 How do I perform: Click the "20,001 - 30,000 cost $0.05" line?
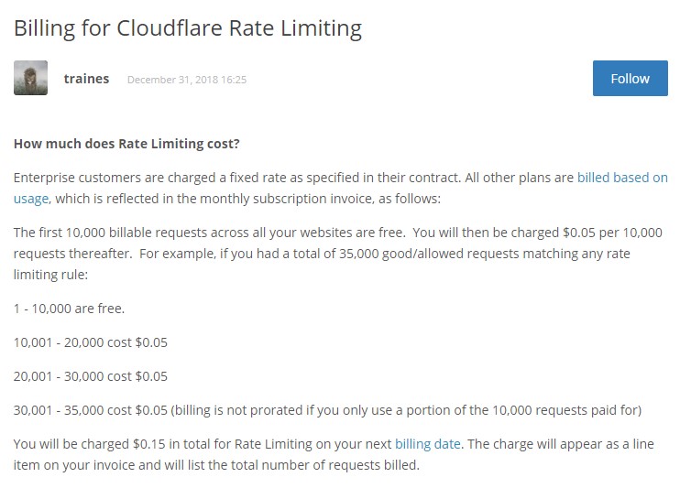tap(91, 376)
